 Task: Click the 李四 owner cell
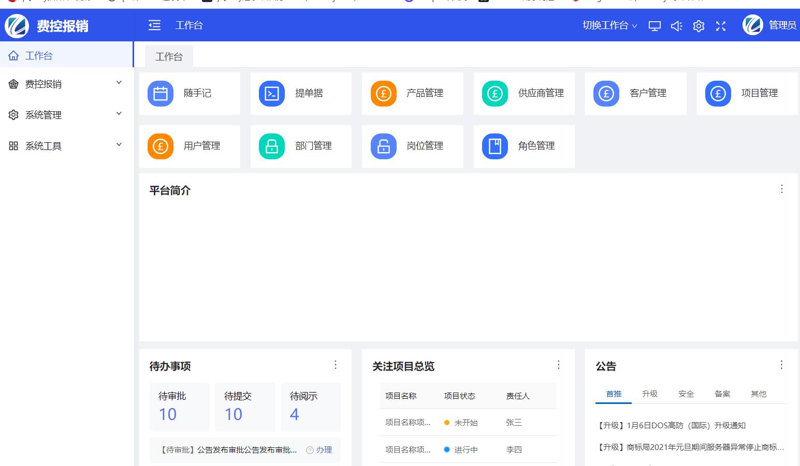tap(514, 450)
